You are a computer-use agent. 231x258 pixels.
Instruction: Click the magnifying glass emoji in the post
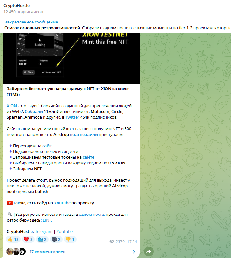(10, 215)
